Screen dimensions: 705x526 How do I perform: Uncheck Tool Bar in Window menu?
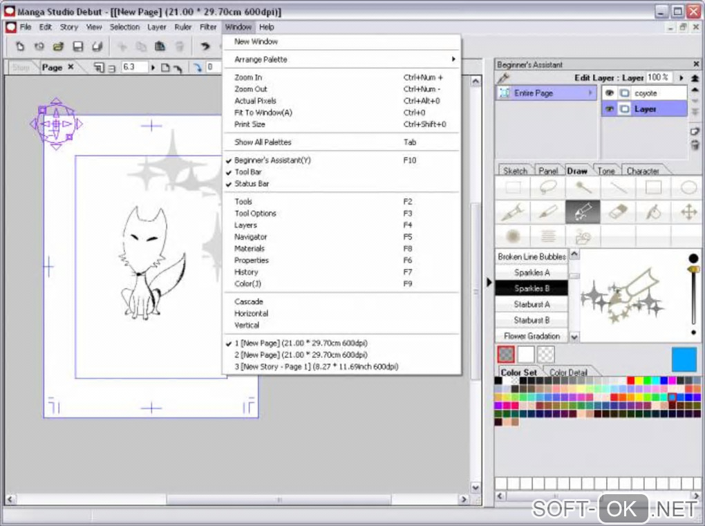click(341, 171)
